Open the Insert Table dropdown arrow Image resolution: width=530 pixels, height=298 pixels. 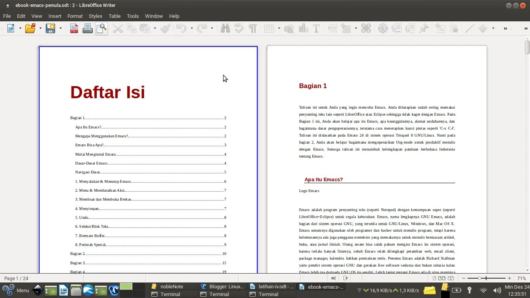click(279, 28)
